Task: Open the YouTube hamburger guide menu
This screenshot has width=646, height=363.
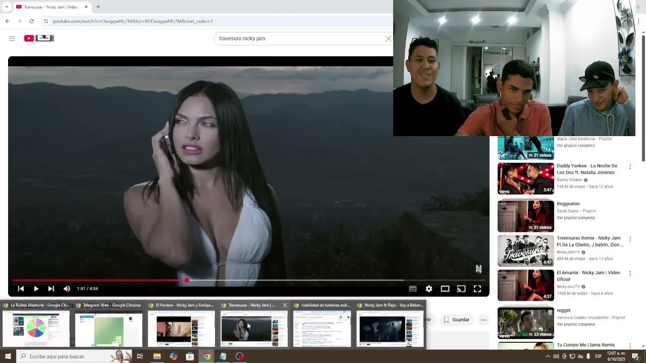Action: point(12,38)
